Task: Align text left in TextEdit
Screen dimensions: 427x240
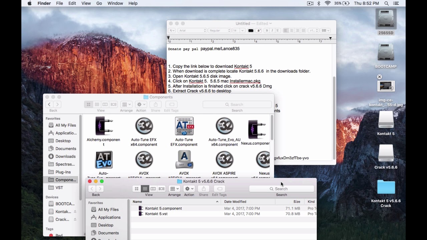Action: [x=286, y=30]
